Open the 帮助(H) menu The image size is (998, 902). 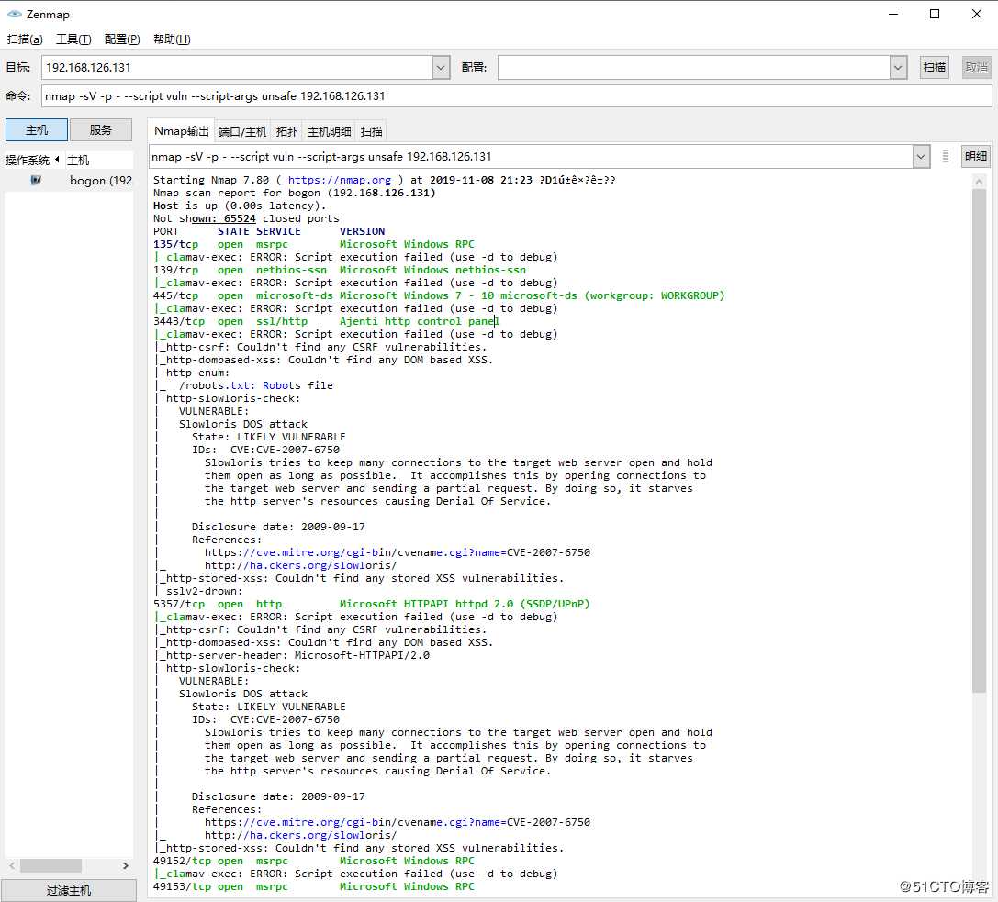pos(172,39)
